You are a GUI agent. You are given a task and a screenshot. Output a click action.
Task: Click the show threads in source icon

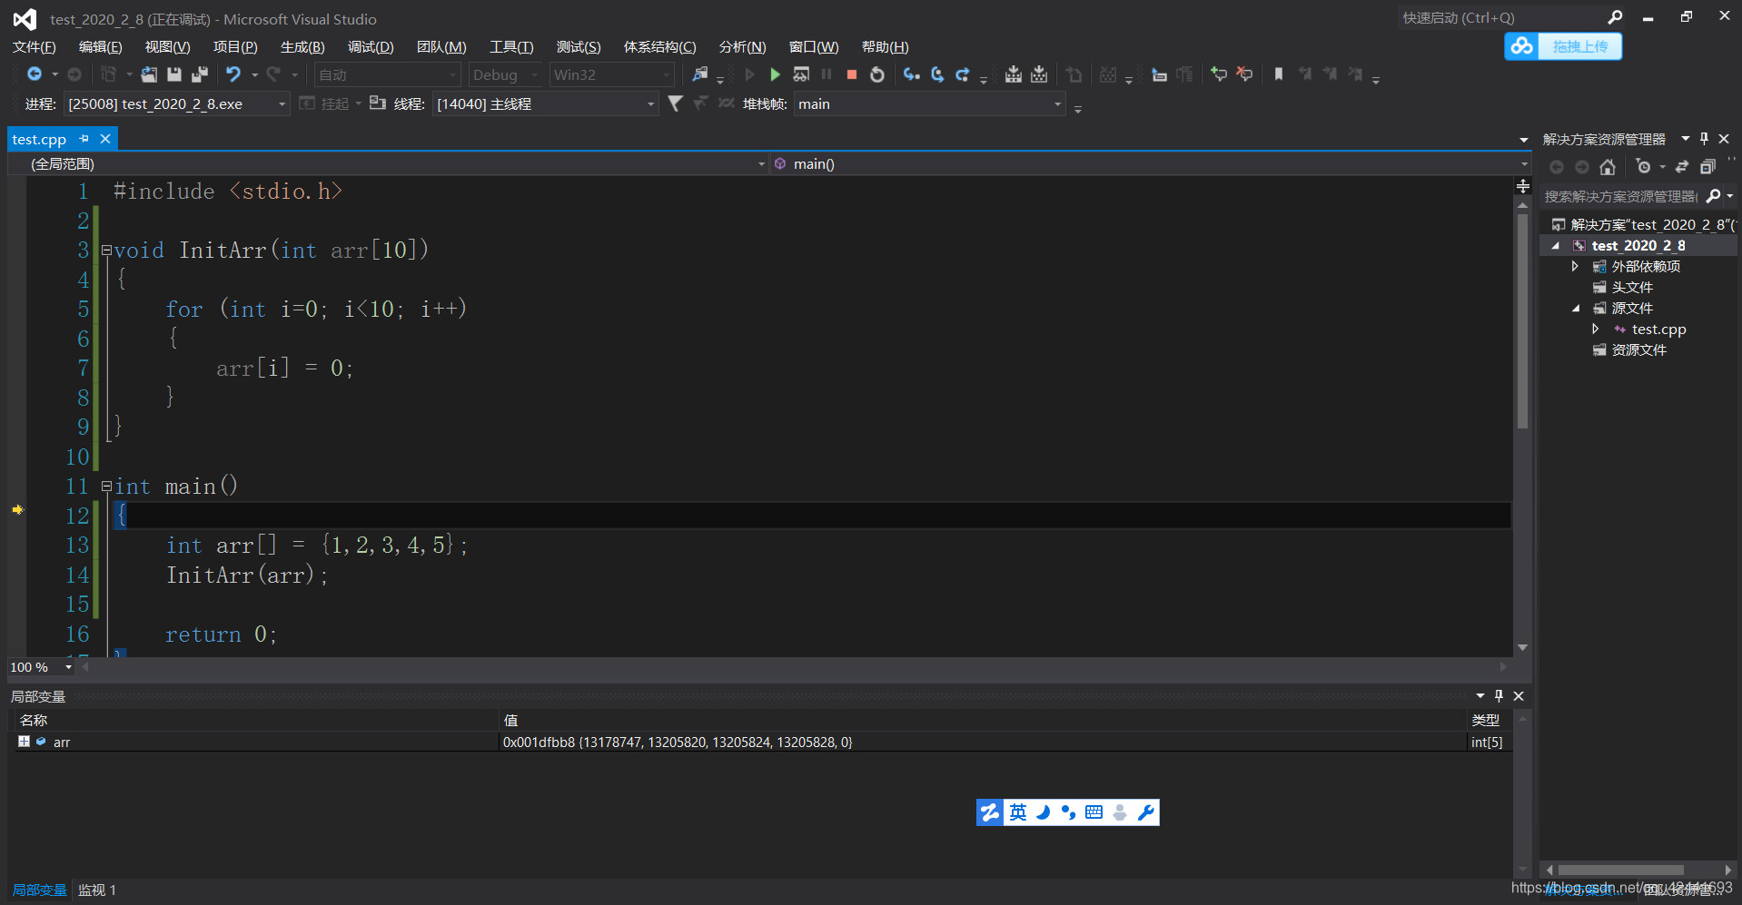tap(378, 103)
